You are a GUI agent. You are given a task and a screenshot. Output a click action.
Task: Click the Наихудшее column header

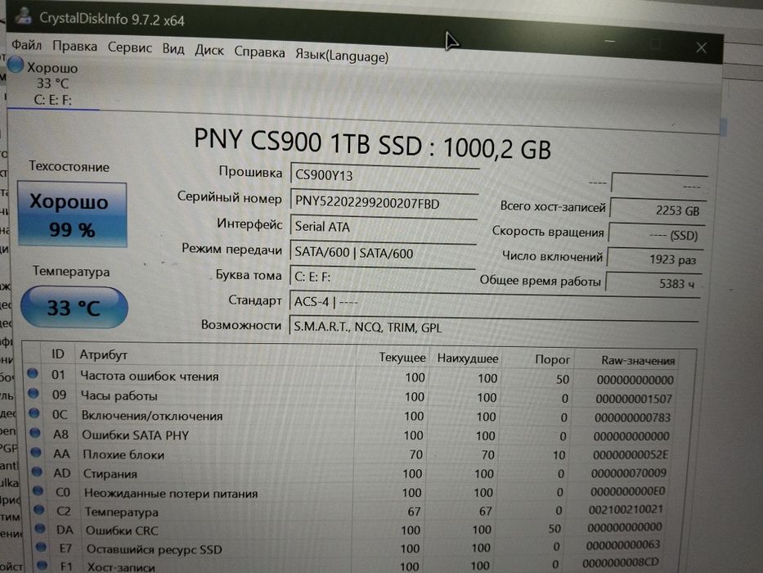pos(468,359)
